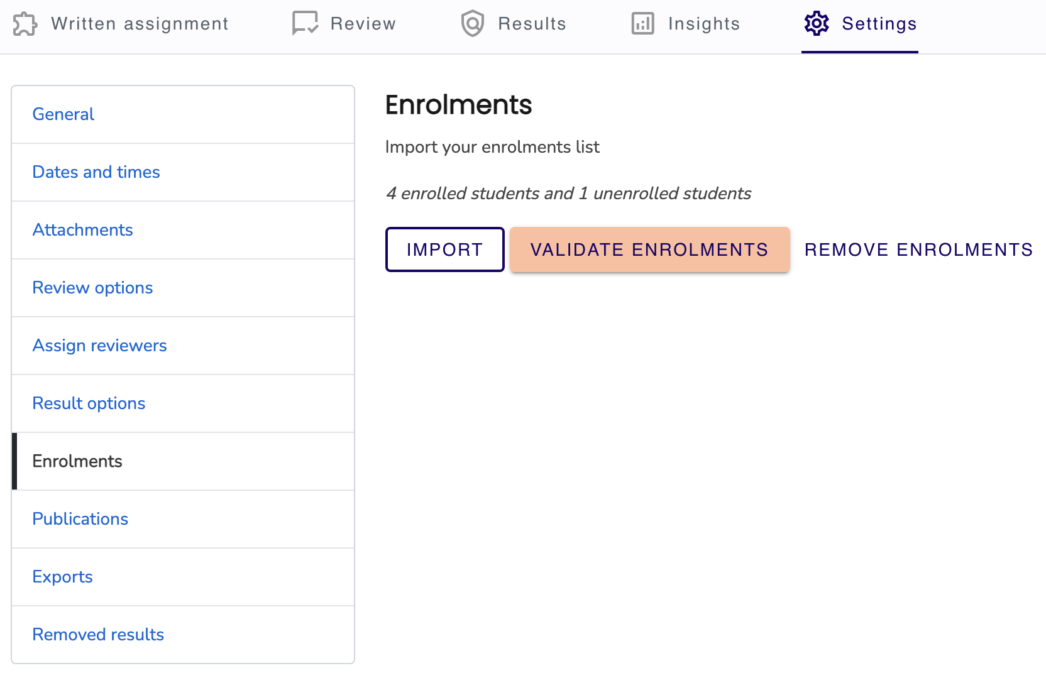Click 'Import your enrolments list' text
1046x673 pixels.
(492, 147)
